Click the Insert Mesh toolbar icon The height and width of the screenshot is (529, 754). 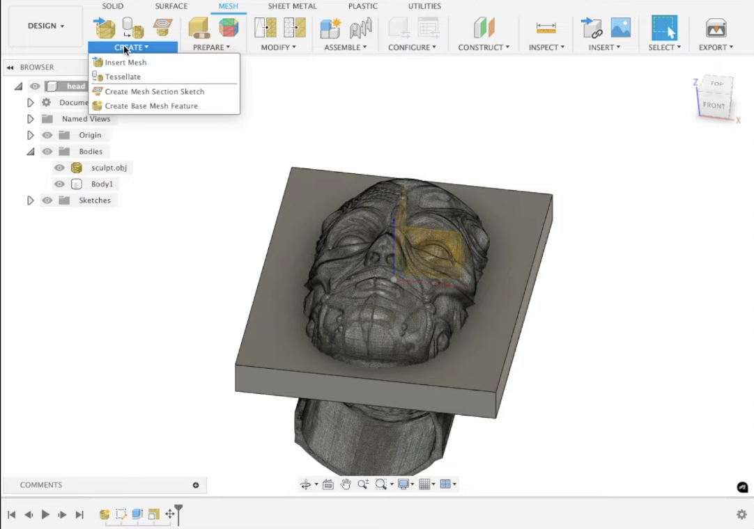105,27
